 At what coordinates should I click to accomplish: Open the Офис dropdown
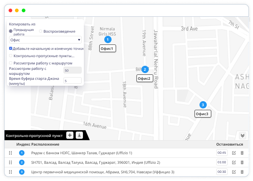[45, 40]
